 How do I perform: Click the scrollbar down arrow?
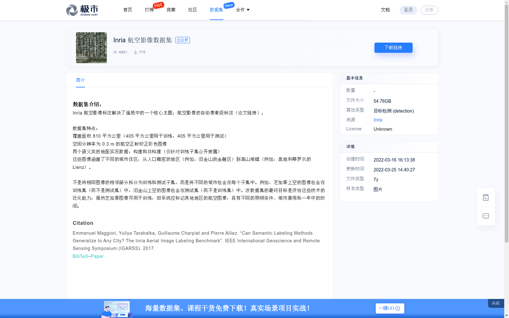pyautogui.click(x=506, y=315)
